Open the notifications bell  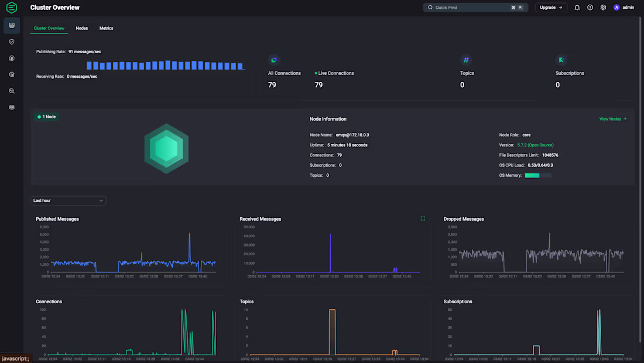(x=577, y=7)
